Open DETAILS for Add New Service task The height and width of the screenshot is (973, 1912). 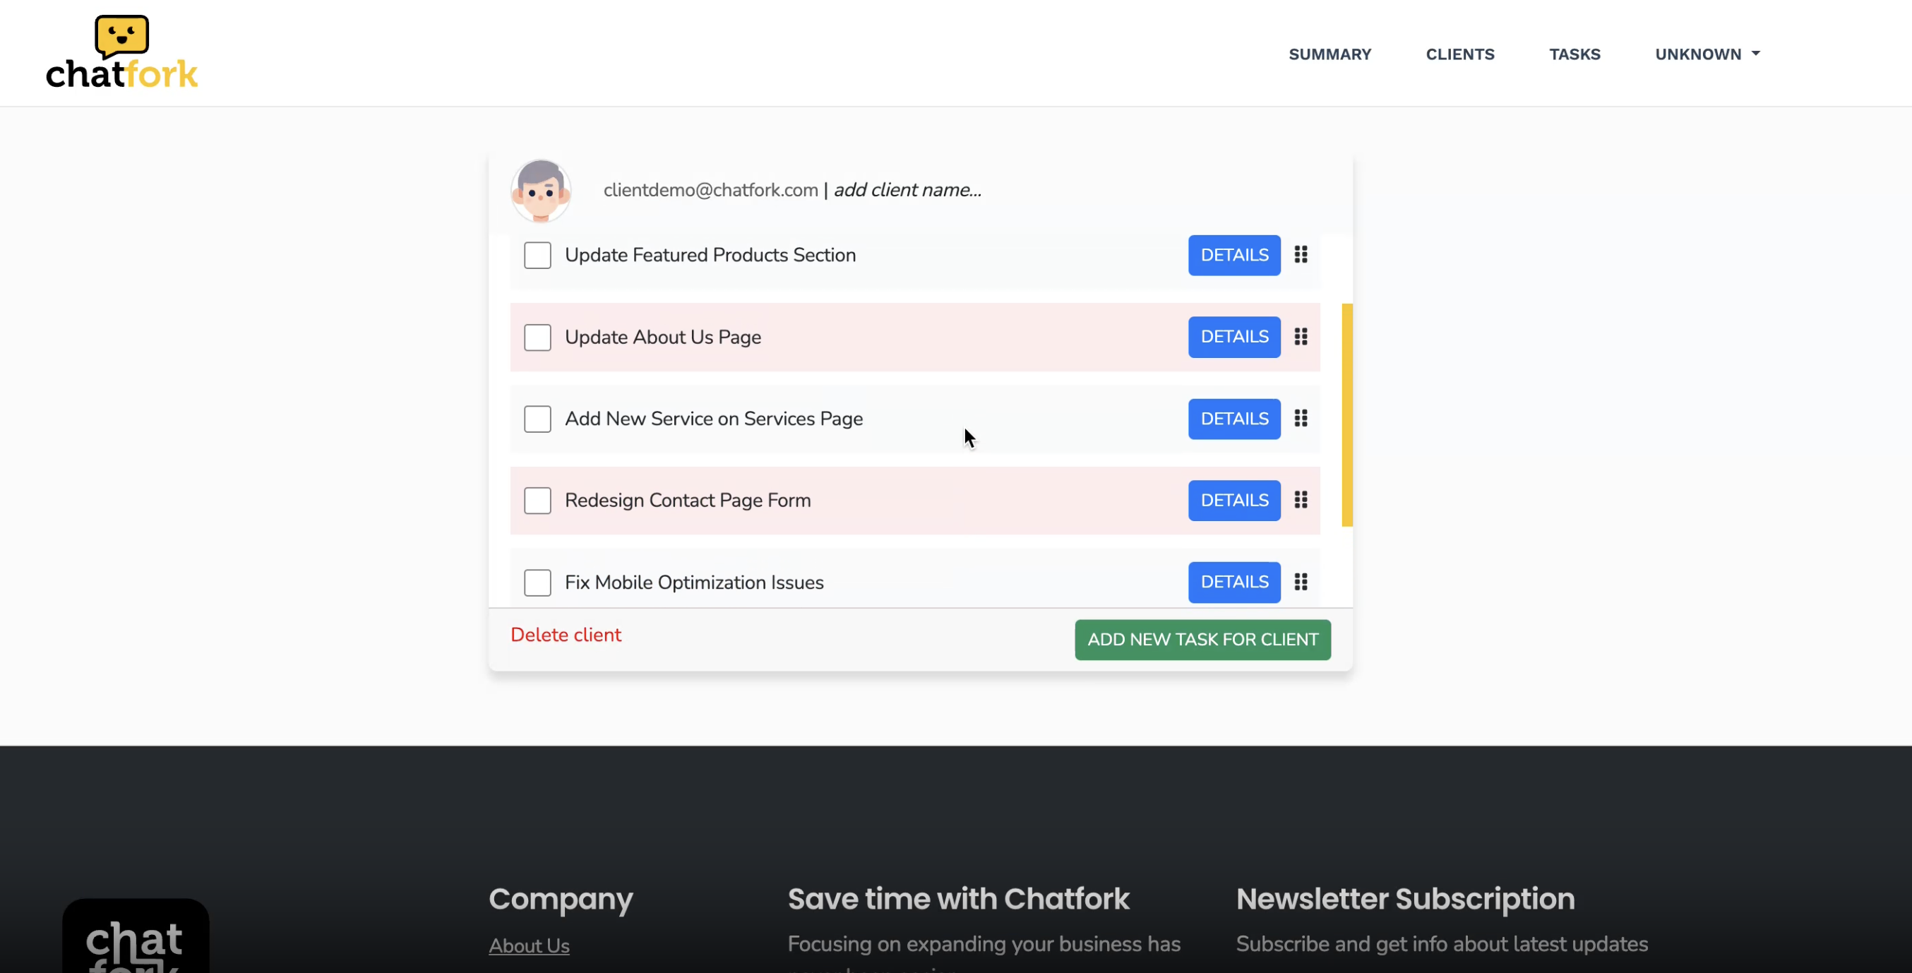point(1233,419)
